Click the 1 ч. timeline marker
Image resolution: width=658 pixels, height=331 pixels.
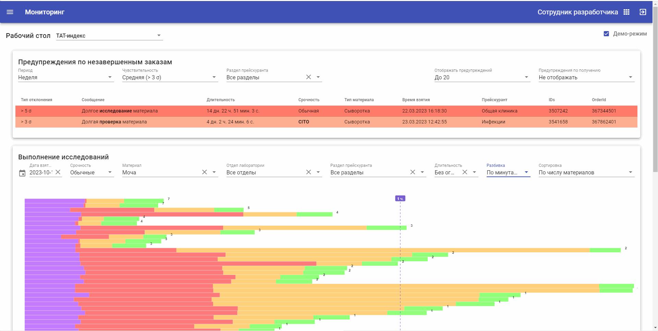coord(400,198)
